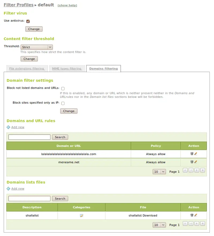Viewport: 214px width, 236px height.
Task: Click Search in Domains and URL rules
Action: (60, 137)
